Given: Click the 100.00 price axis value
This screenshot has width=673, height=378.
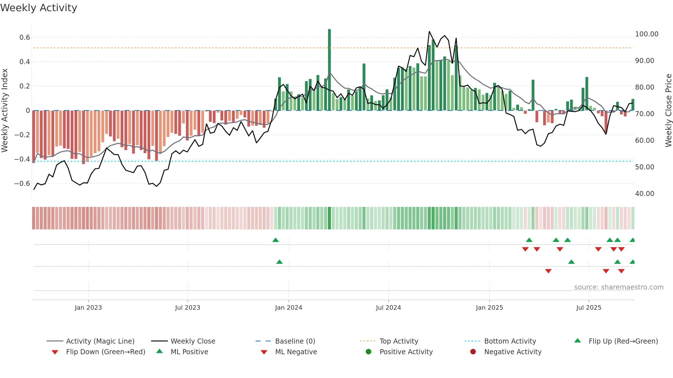Looking at the screenshot, I should (x=647, y=34).
